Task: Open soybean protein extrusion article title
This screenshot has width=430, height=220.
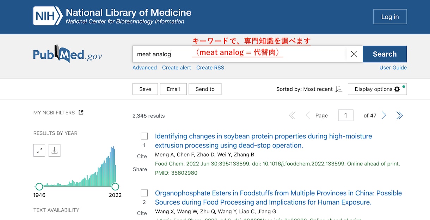Action: (264, 141)
